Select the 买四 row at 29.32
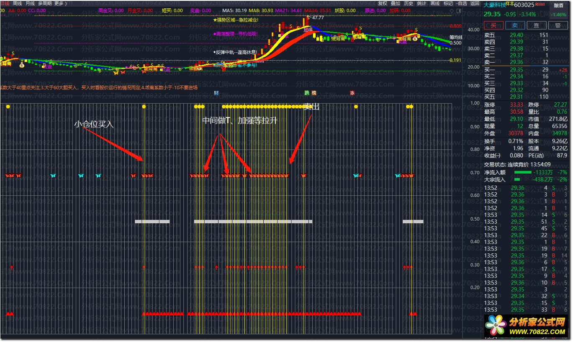The width and height of the screenshot is (573, 342). tap(526, 90)
